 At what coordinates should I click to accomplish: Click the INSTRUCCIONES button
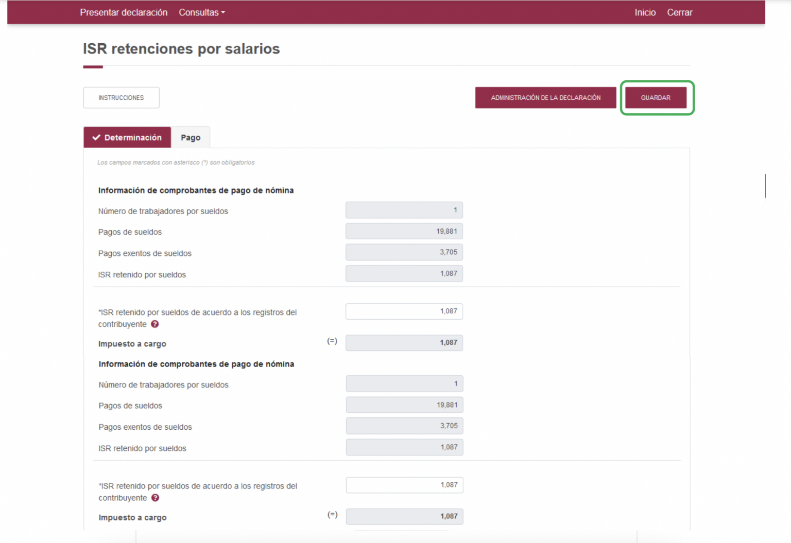pos(121,97)
